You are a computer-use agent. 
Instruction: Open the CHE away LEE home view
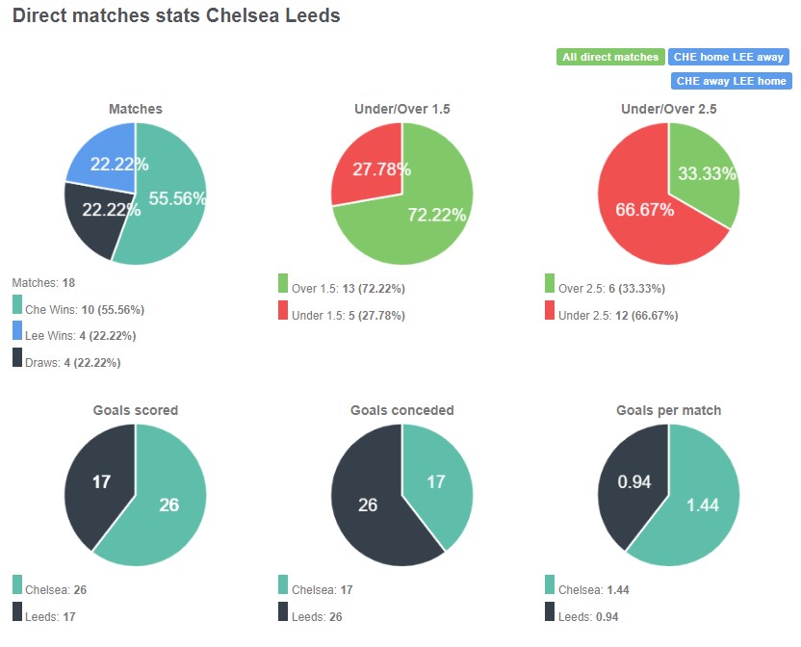pos(729,81)
